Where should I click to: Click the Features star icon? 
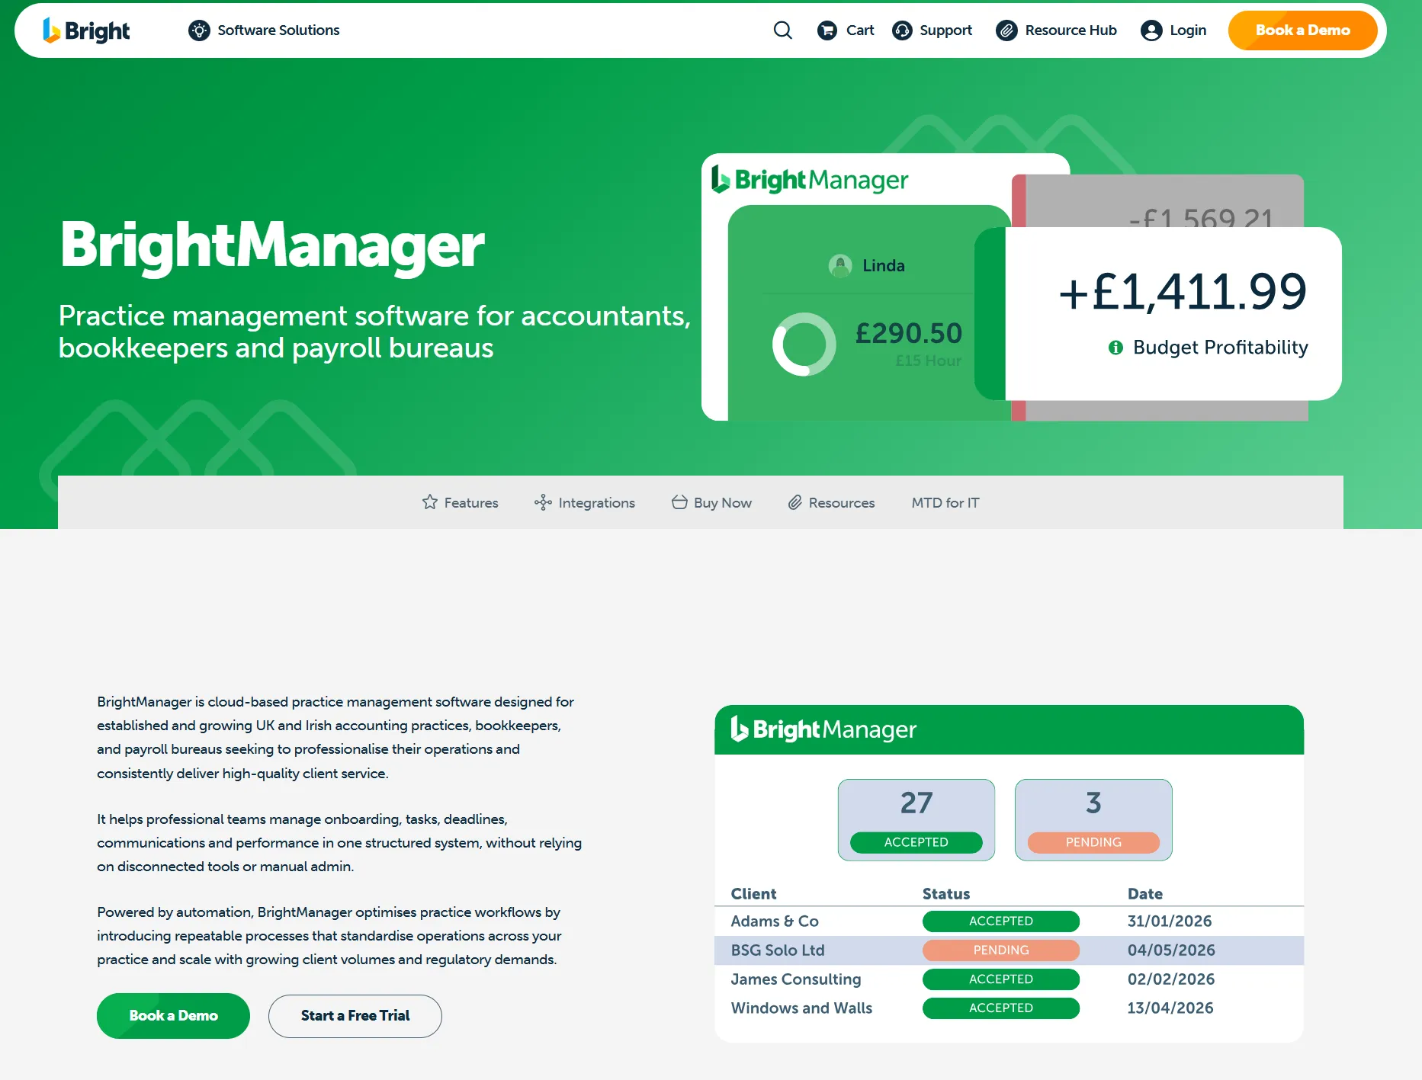tap(430, 502)
